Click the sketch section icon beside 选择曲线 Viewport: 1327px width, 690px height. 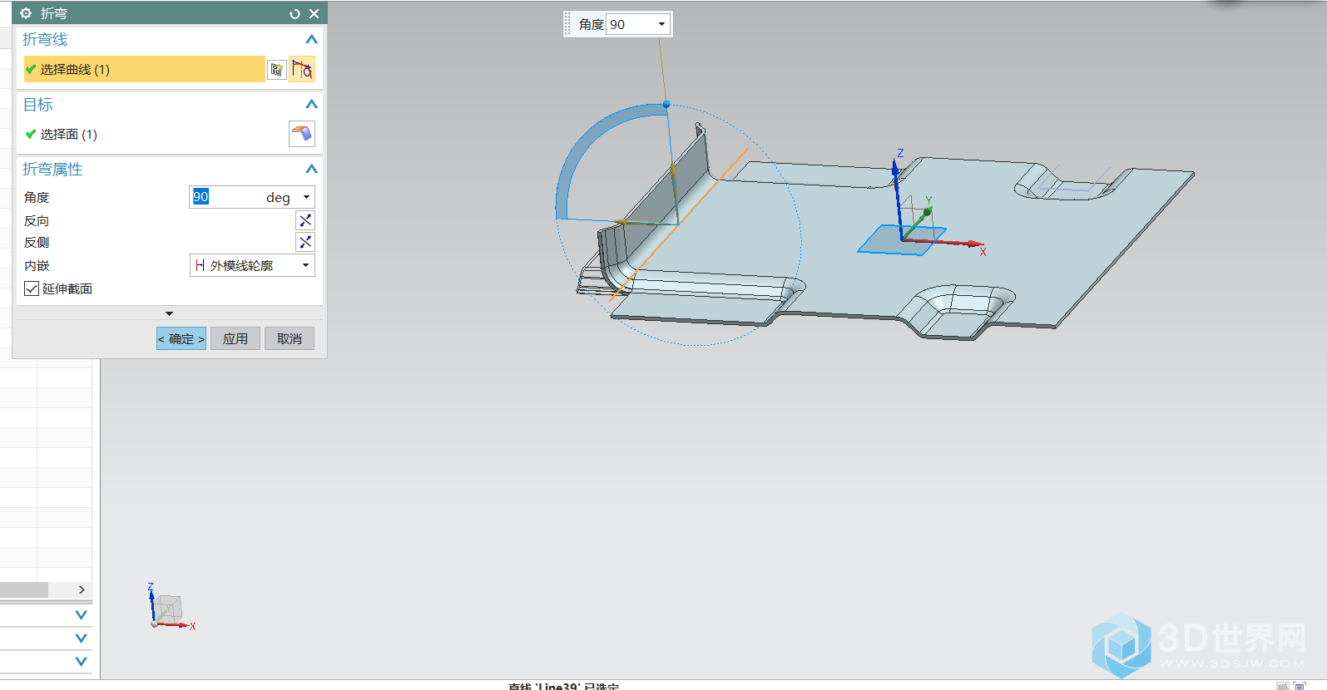pyautogui.click(x=277, y=70)
